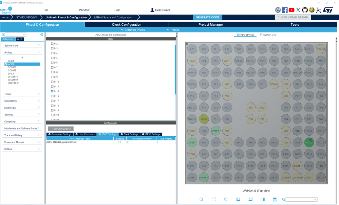Click the STM32CubeMX logo
339x205 pixels.
coord(6,10)
